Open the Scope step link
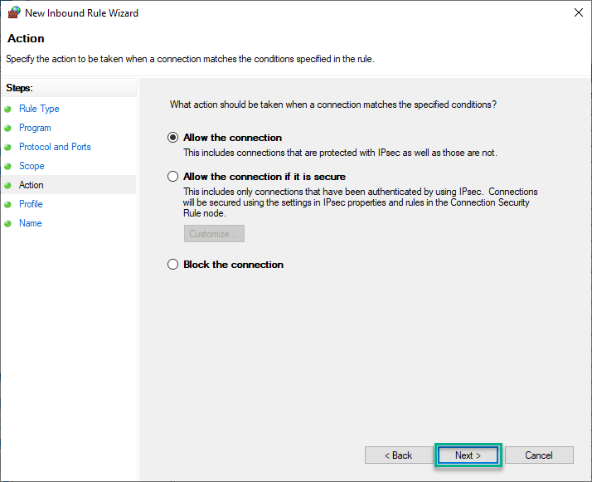The width and height of the screenshot is (592, 482). [x=32, y=166]
